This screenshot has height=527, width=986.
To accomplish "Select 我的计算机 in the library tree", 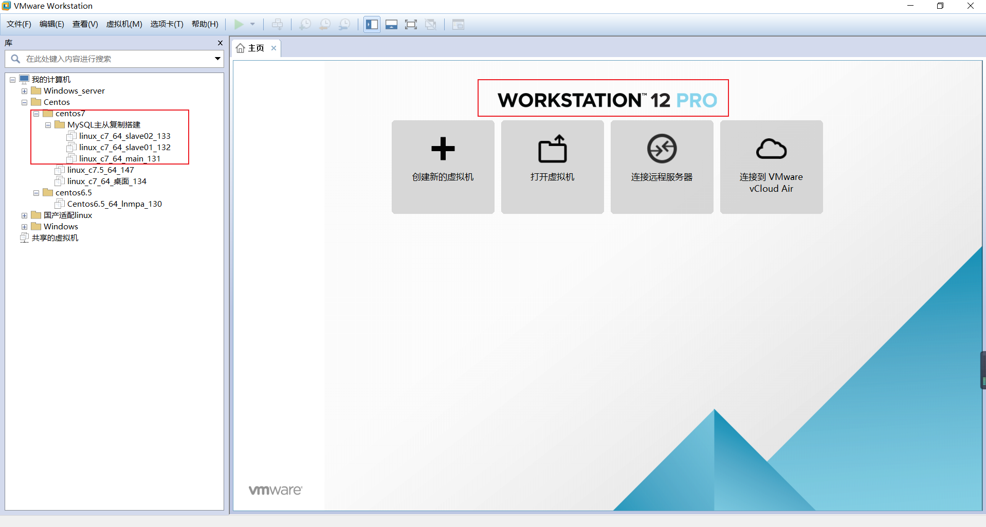I will [51, 79].
